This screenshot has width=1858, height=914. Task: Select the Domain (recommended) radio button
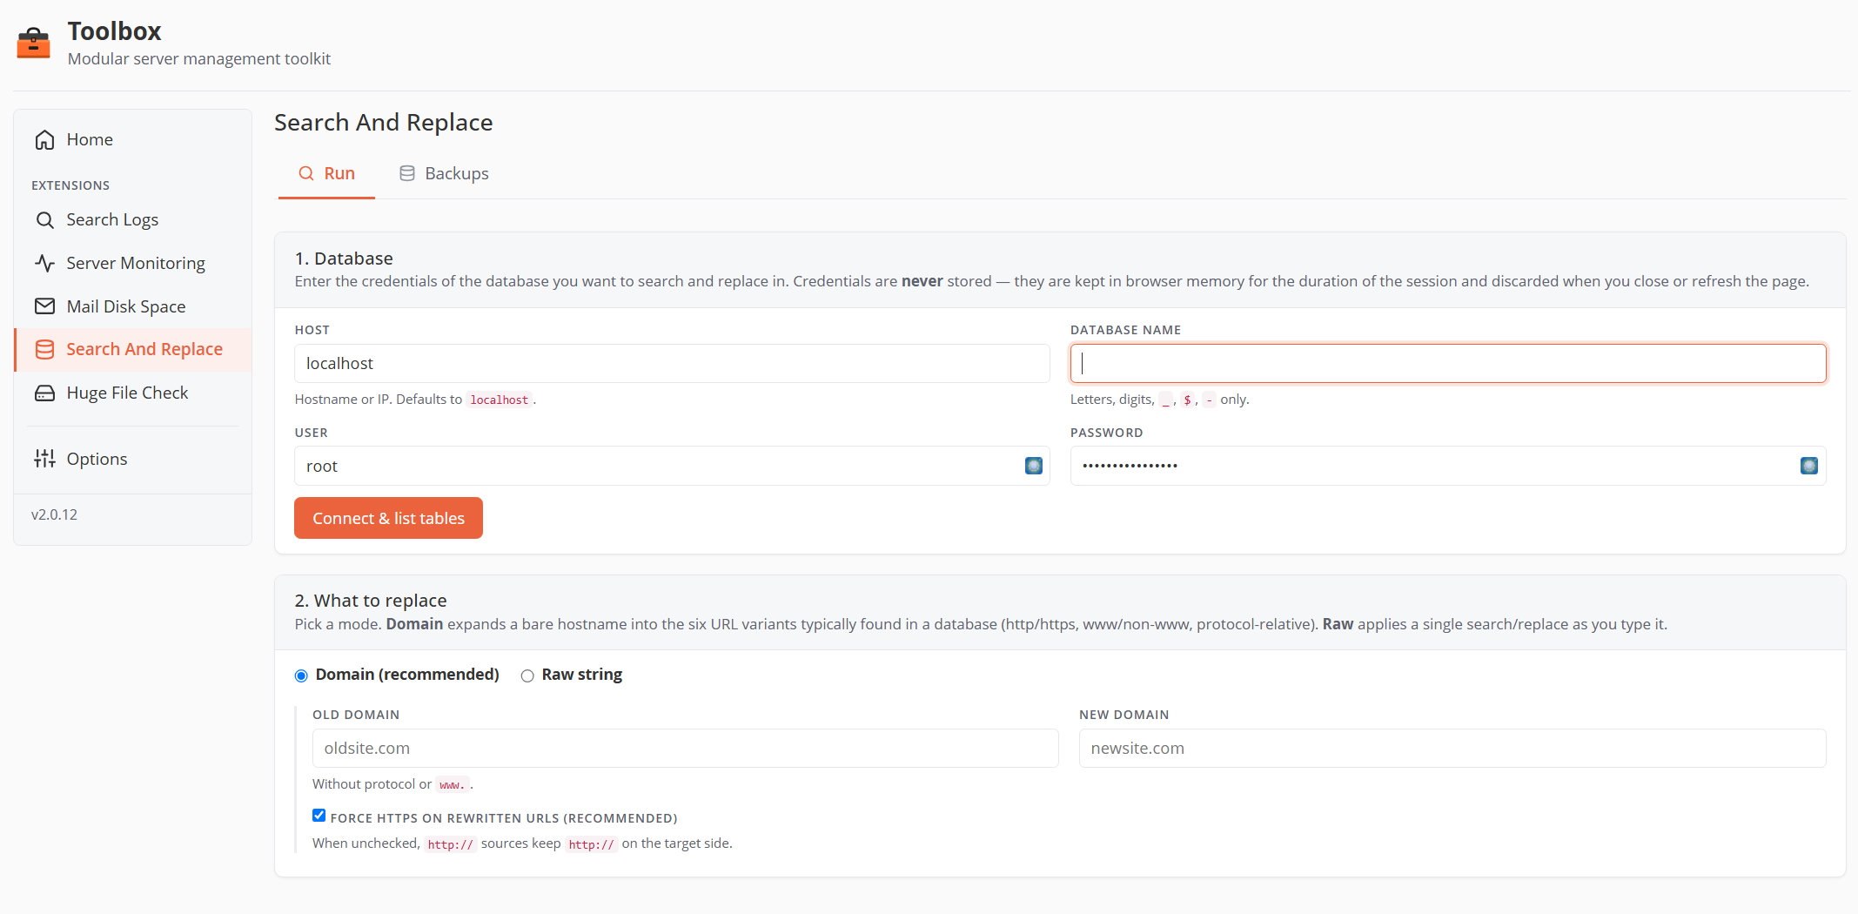(301, 675)
